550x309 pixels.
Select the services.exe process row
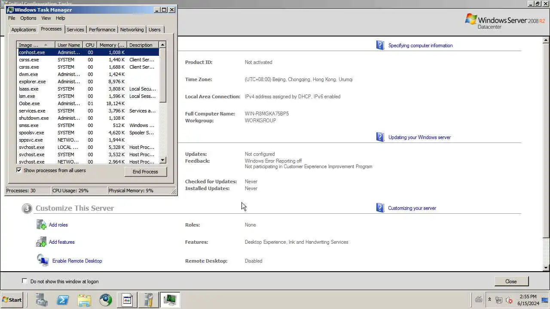pos(88,111)
